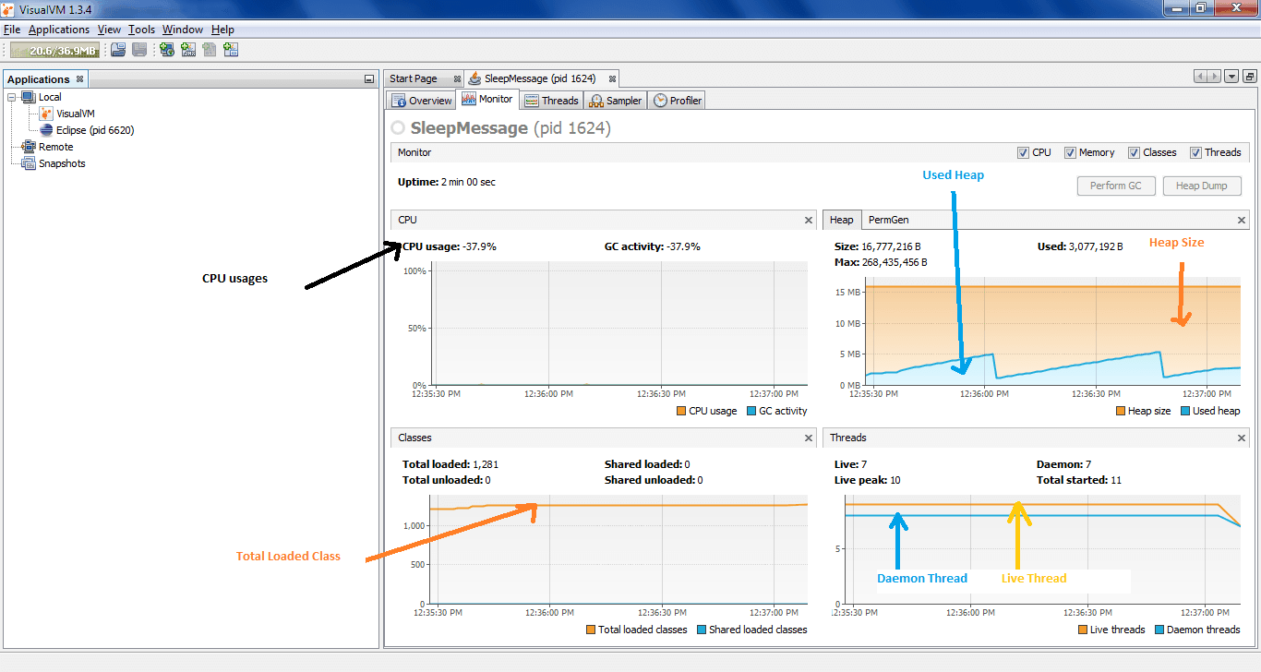This screenshot has width=1261, height=672.
Task: Select the VisualVM application node
Action: click(75, 114)
